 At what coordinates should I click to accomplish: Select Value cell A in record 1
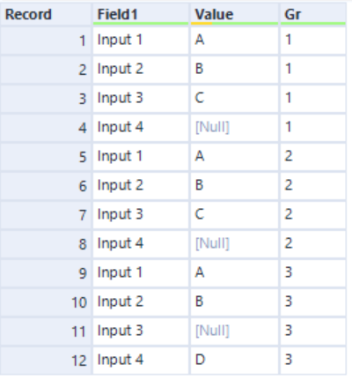tap(234, 41)
